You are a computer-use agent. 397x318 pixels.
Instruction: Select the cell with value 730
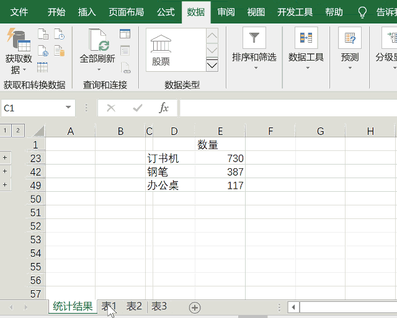coord(220,158)
